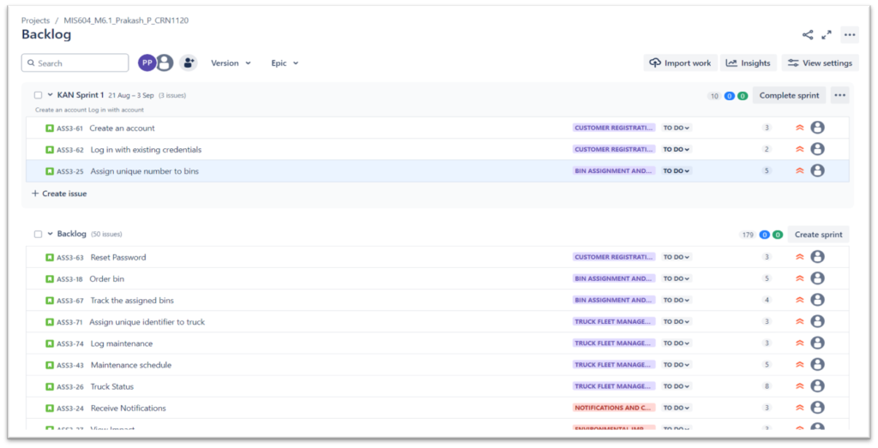878x448 pixels.
Task: Click assignee avatar on Create an account row
Action: coord(817,128)
